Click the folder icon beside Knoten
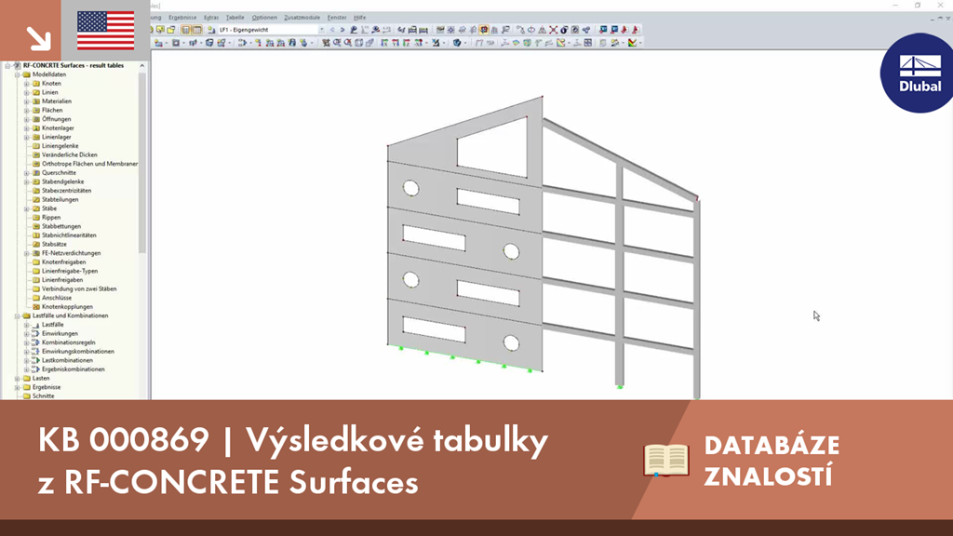 point(36,83)
